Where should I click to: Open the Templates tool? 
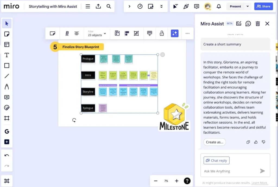tap(7, 44)
